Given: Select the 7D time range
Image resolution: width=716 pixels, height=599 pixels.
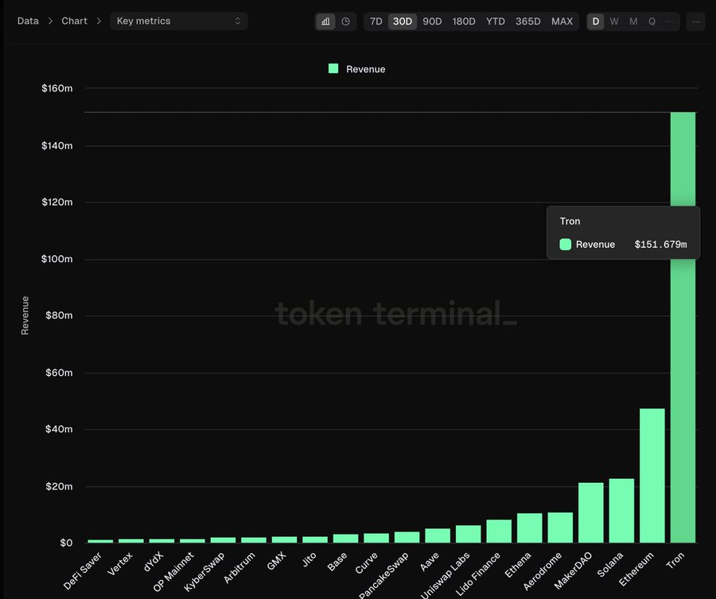Looking at the screenshot, I should point(376,21).
